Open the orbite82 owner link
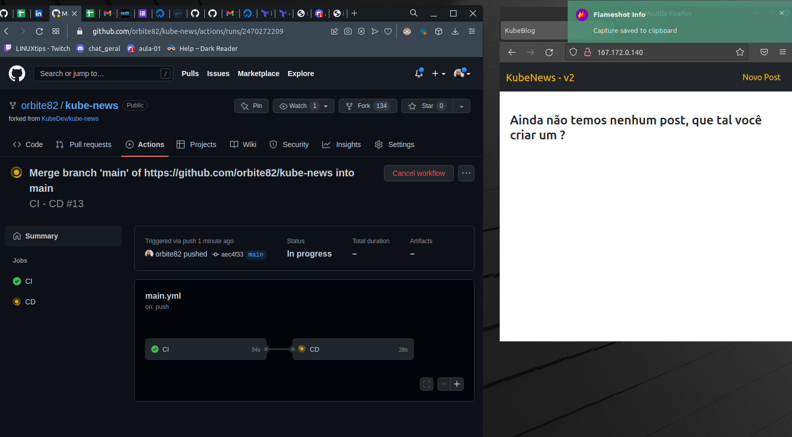Screen dimensions: 792x437 click(x=40, y=105)
